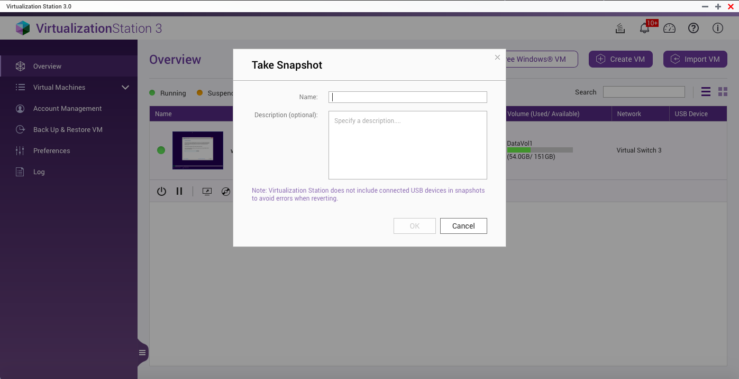The width and height of the screenshot is (739, 379).
Task: Switch to grid view icon
Action: (723, 92)
